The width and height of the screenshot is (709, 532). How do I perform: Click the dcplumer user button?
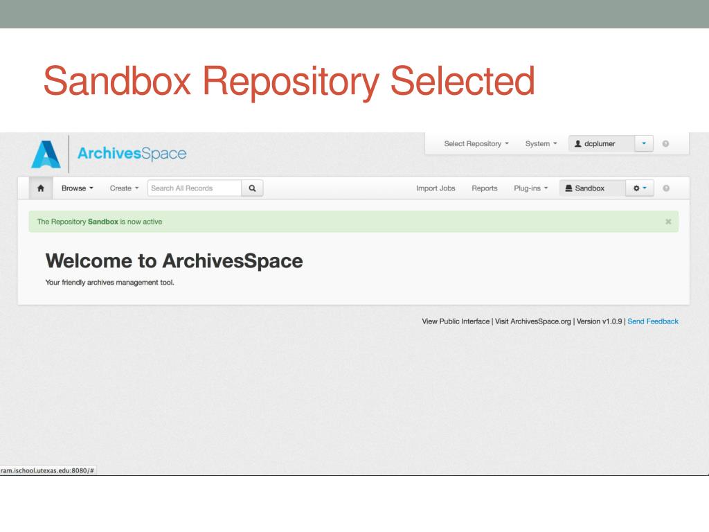pos(602,144)
